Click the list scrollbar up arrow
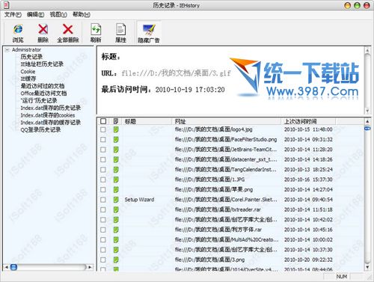 [367, 121]
